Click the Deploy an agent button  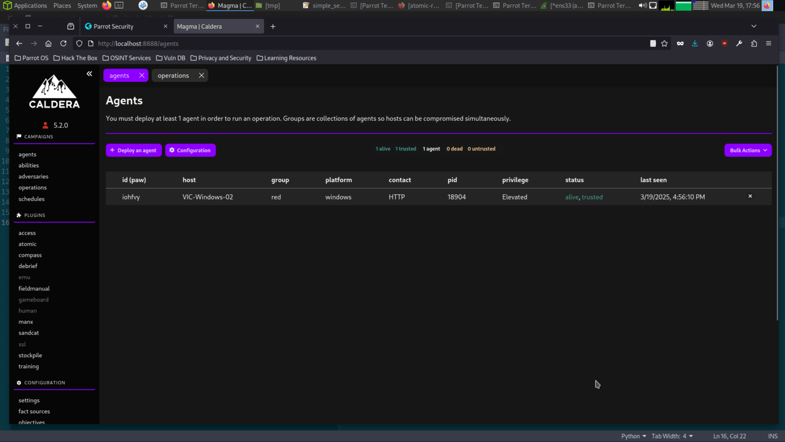[x=133, y=150]
